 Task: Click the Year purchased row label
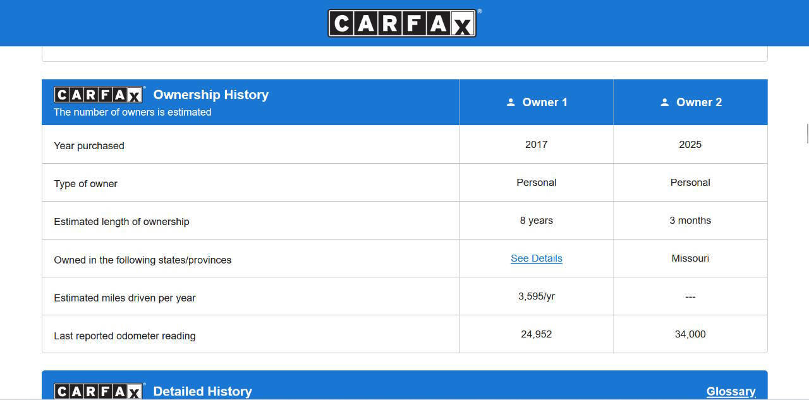[89, 146]
